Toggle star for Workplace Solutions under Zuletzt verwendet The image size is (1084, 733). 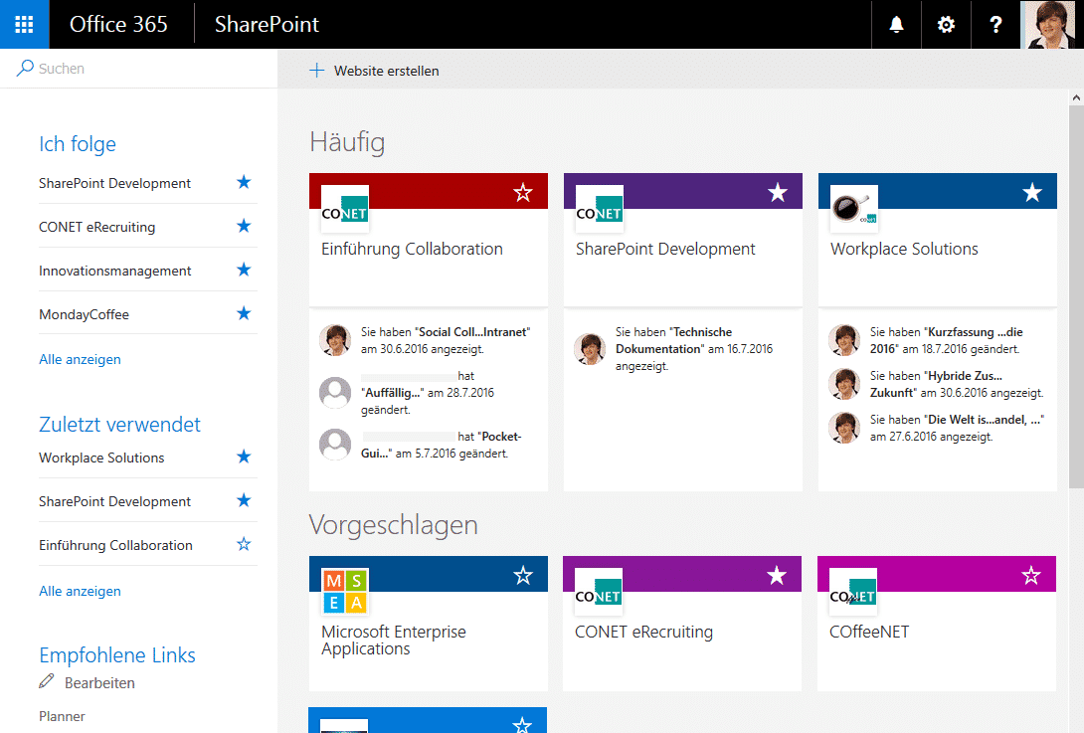244,457
